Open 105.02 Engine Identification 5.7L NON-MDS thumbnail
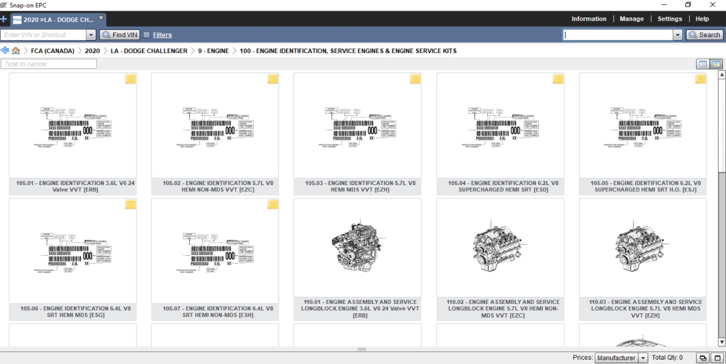 (215, 126)
